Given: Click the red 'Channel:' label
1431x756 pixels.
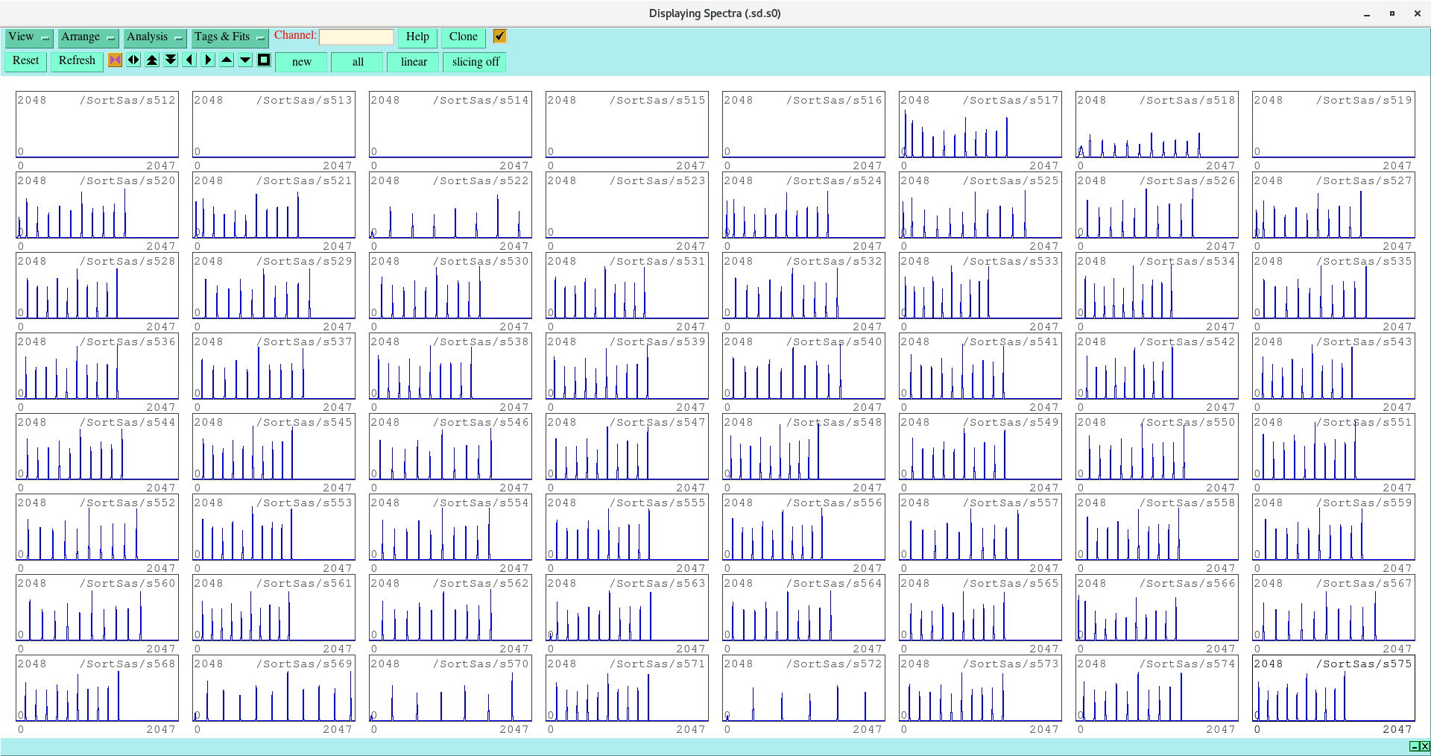Looking at the screenshot, I should tap(295, 35).
